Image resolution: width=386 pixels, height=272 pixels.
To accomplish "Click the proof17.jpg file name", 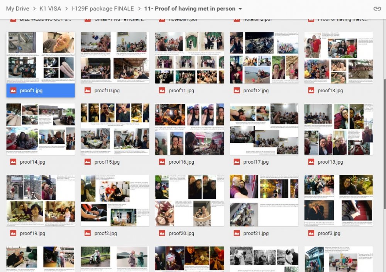I will (x=256, y=162).
